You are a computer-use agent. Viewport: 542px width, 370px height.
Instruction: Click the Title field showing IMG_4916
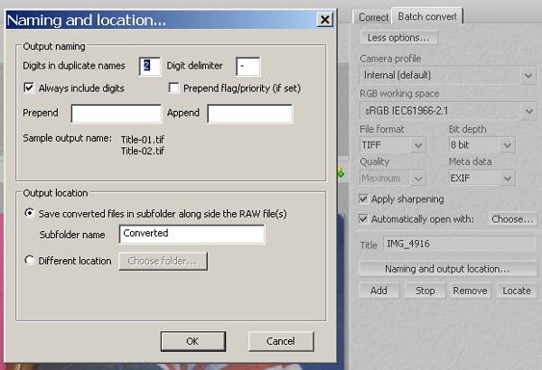(460, 244)
